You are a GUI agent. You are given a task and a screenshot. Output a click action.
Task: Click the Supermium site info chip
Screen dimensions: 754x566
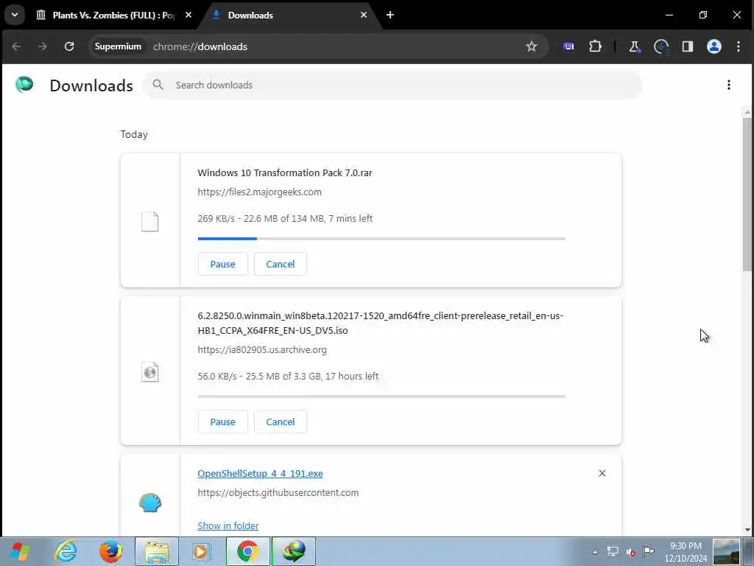118,46
